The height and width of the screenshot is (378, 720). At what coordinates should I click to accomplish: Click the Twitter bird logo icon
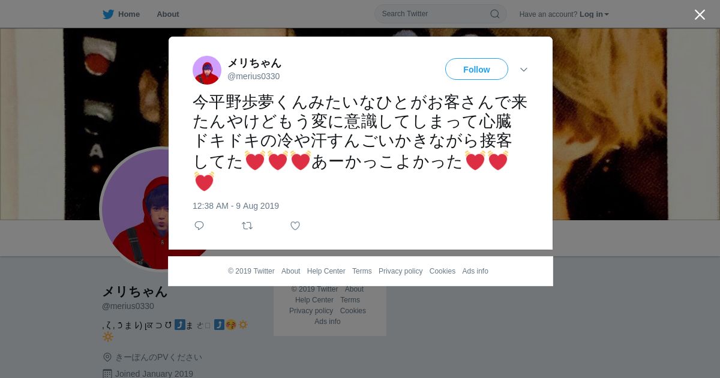[x=108, y=14]
